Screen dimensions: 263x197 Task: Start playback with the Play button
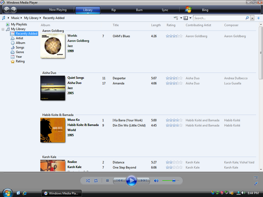tap(131, 181)
